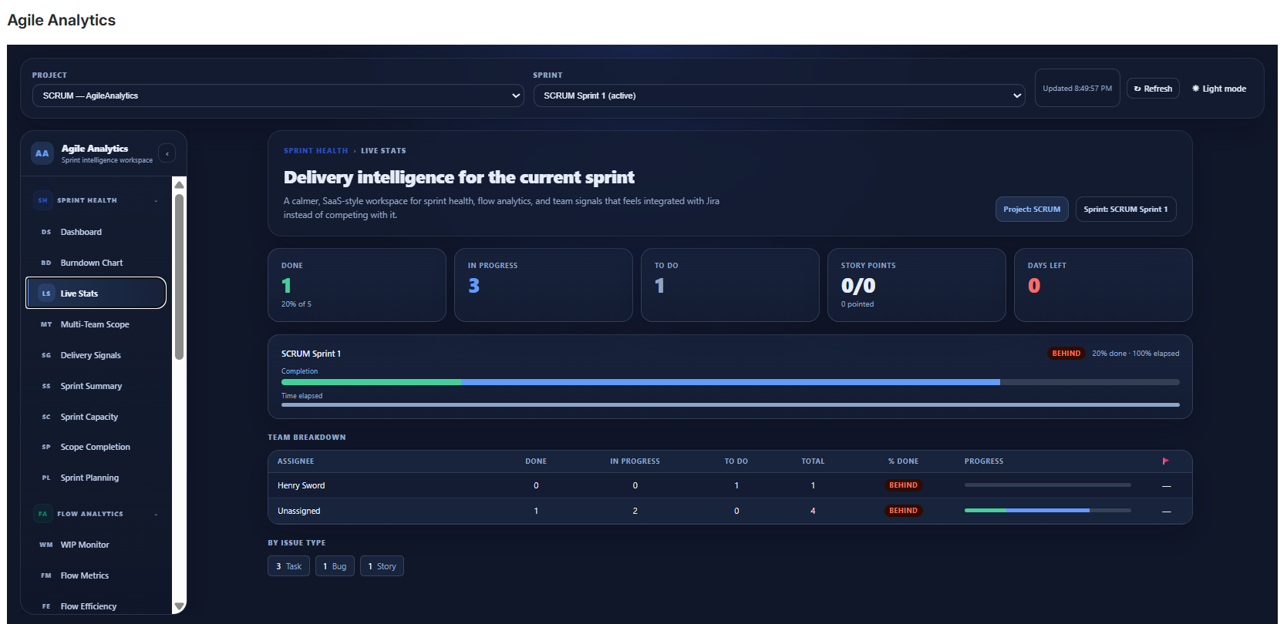Click the MT badge beside Multi-Team Scope

[x=46, y=324]
